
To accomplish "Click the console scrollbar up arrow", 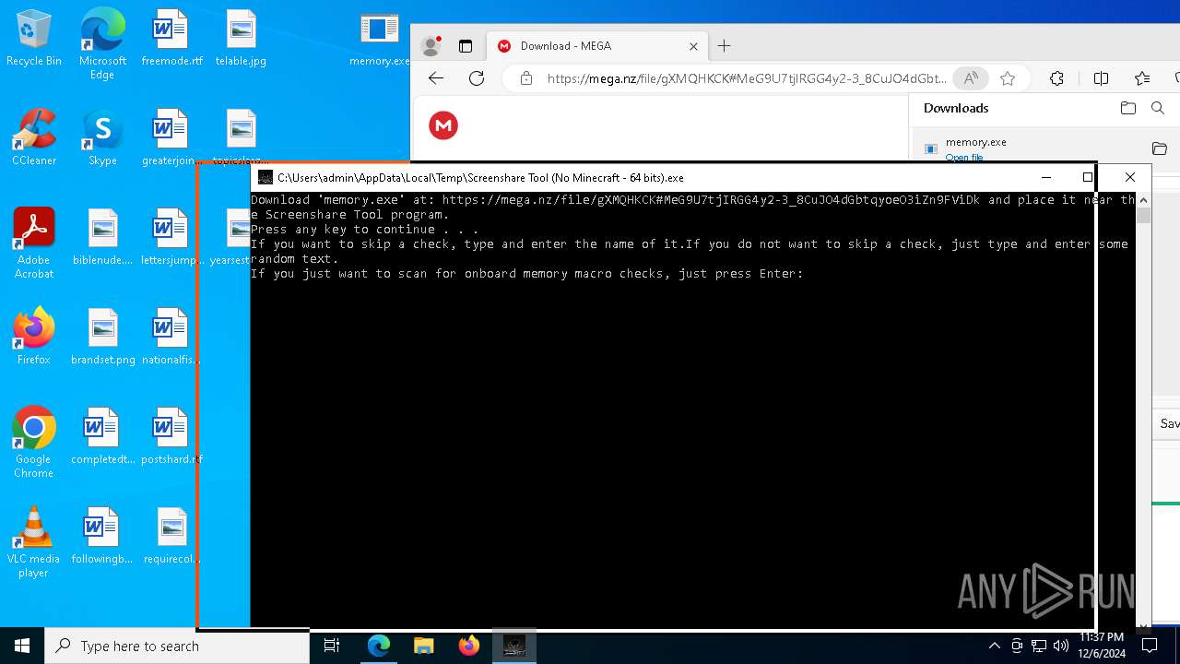I will [x=1143, y=199].
